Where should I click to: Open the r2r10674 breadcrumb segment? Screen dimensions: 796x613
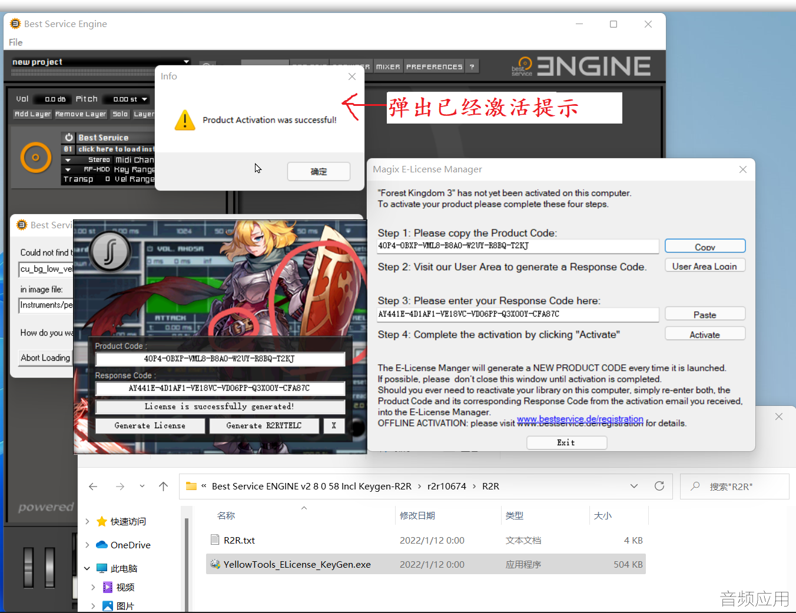click(x=447, y=487)
